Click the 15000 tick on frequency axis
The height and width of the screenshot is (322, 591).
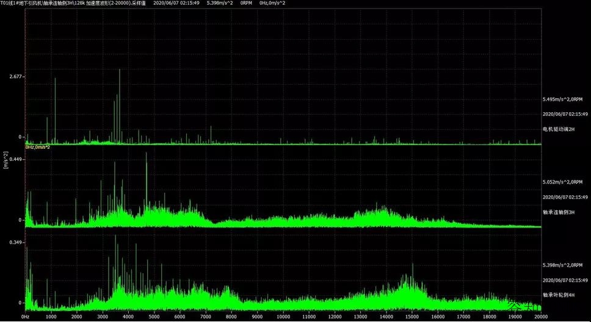412,317
